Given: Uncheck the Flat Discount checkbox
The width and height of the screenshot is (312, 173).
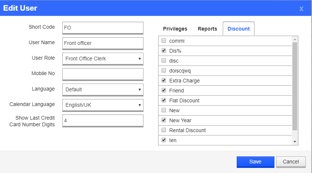Looking at the screenshot, I should tap(164, 100).
